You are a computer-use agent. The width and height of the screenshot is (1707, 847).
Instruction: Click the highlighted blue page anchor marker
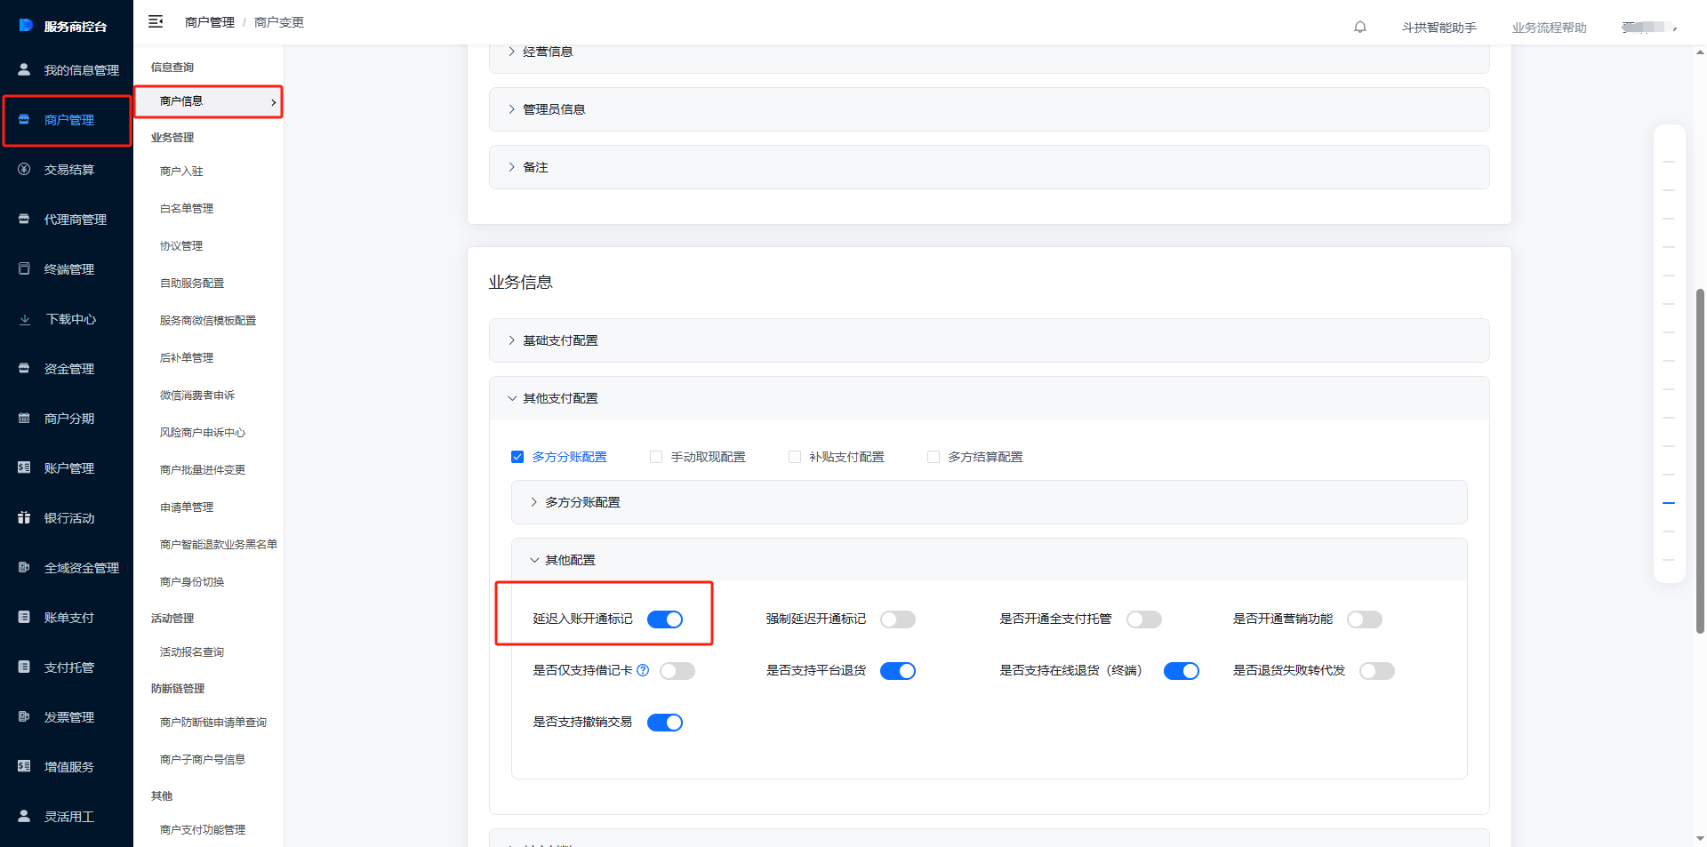(x=1669, y=503)
